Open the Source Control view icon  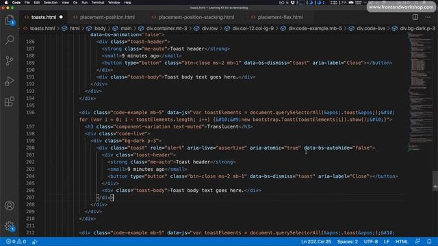click(x=9, y=60)
